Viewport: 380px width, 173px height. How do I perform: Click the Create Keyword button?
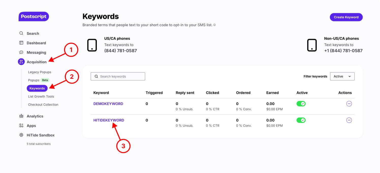click(x=346, y=17)
